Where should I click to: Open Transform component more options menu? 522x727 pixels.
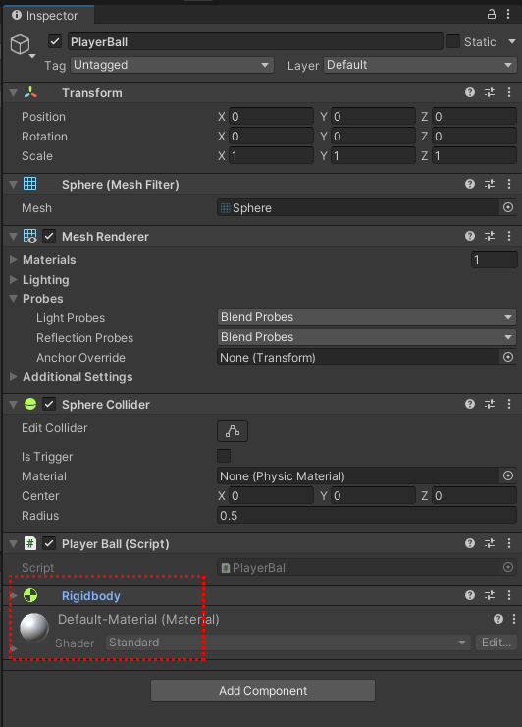pos(509,92)
